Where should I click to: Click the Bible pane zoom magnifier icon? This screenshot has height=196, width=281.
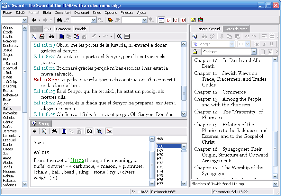click(x=120, y=36)
